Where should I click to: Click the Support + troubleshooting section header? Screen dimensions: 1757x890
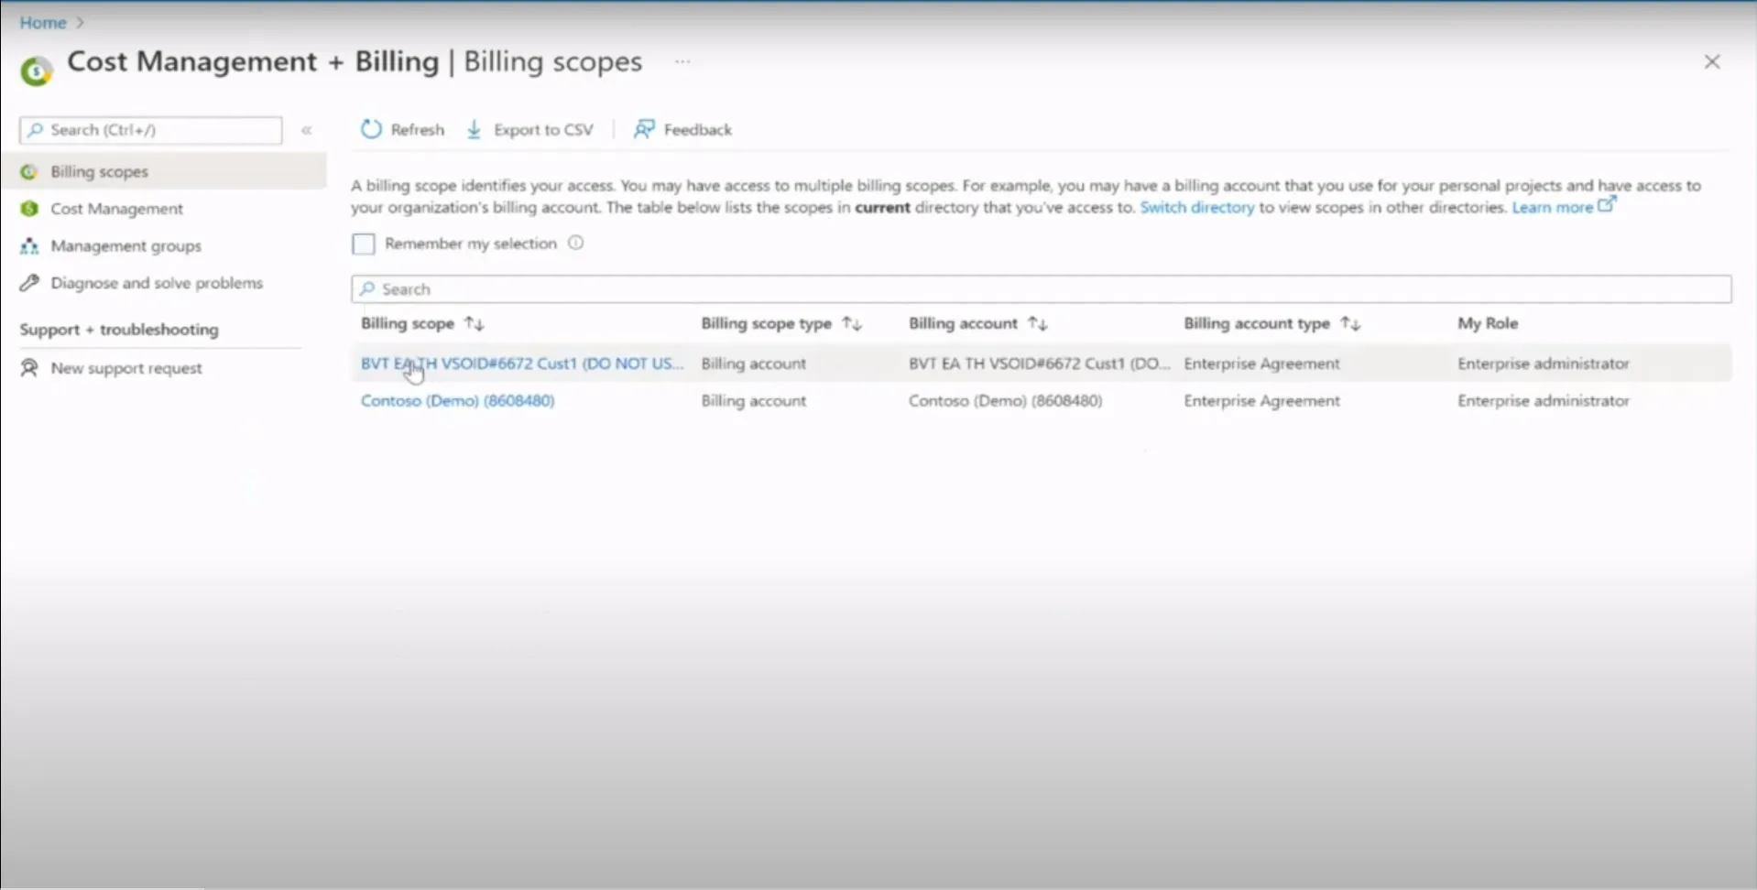coord(119,330)
